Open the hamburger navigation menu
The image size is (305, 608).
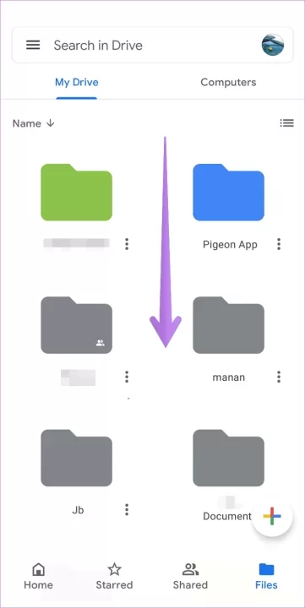coord(33,46)
